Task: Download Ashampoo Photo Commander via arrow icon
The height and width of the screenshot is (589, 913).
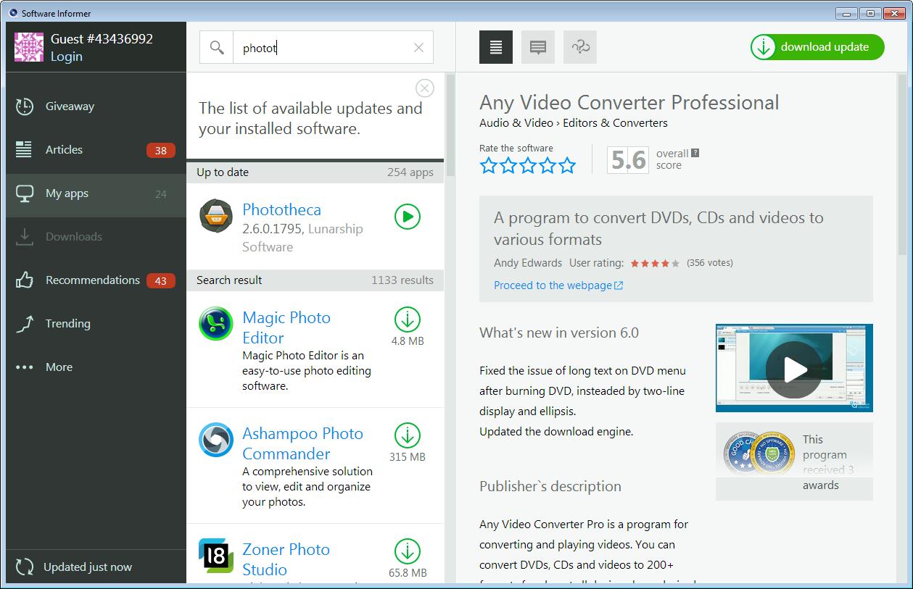Action: click(407, 435)
